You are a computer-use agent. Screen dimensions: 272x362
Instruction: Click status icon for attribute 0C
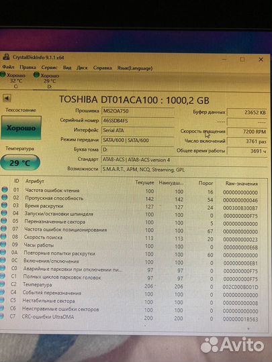2,260
